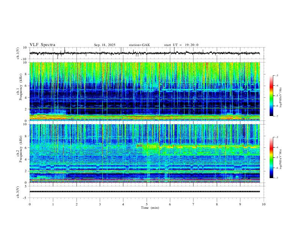Click the ch.1 spectrogram image

(x=145, y=91)
